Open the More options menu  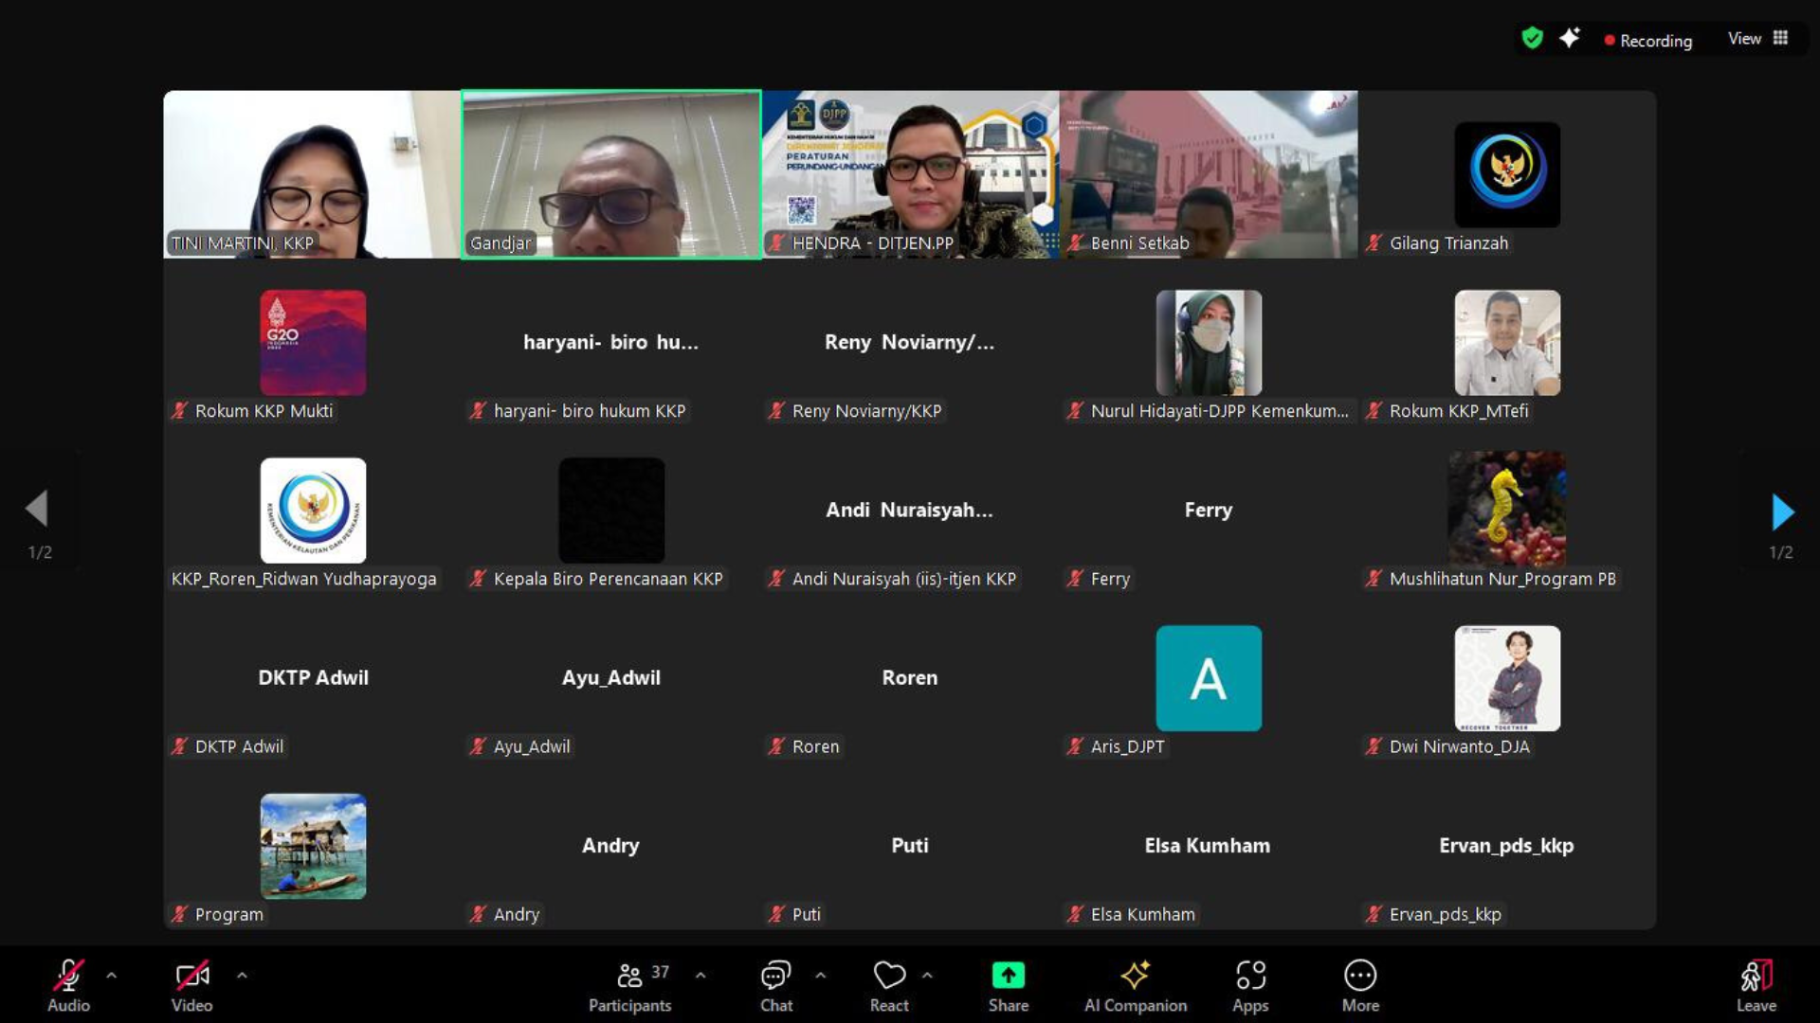coord(1360,986)
